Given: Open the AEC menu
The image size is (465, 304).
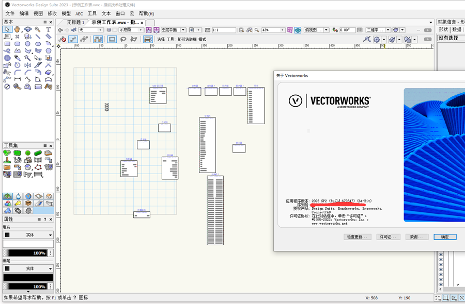Looking at the screenshot, I should pyautogui.click(x=79, y=13).
